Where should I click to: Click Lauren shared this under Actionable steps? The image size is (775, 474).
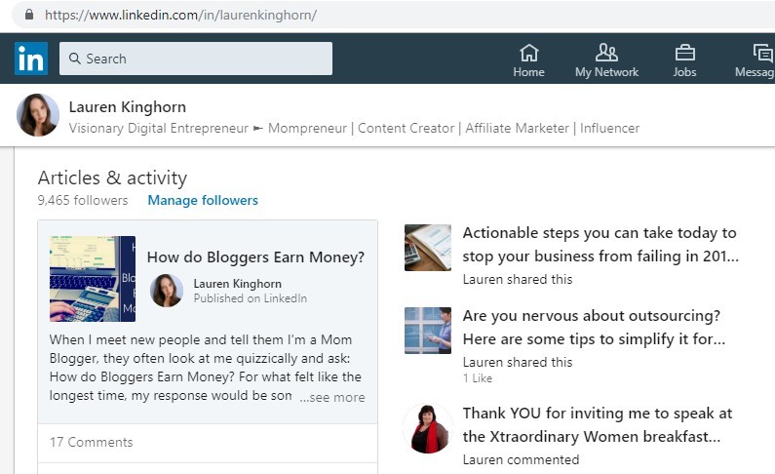518,279
